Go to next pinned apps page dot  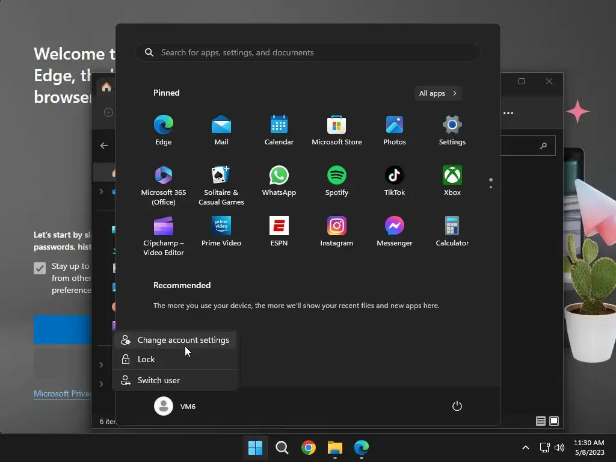(x=491, y=187)
